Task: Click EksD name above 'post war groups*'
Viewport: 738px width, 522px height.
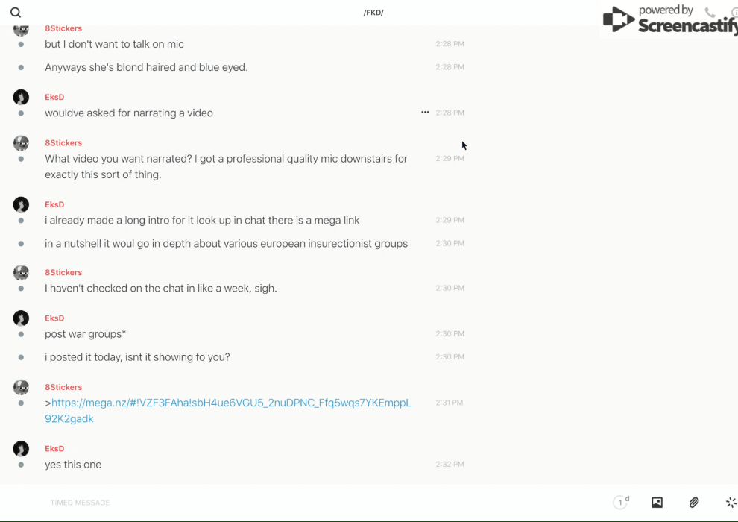Action: 54,318
